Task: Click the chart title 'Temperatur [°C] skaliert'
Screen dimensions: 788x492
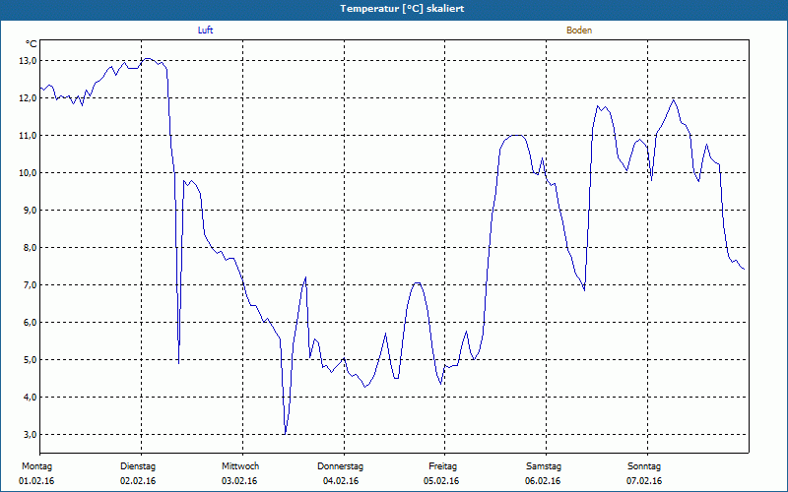Action: (x=402, y=9)
